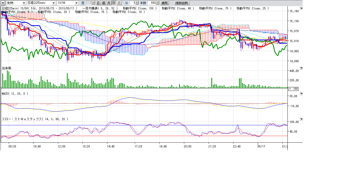Click the 足 bar count stepper
This screenshot has width=350, height=196.
click(x=90, y=3)
